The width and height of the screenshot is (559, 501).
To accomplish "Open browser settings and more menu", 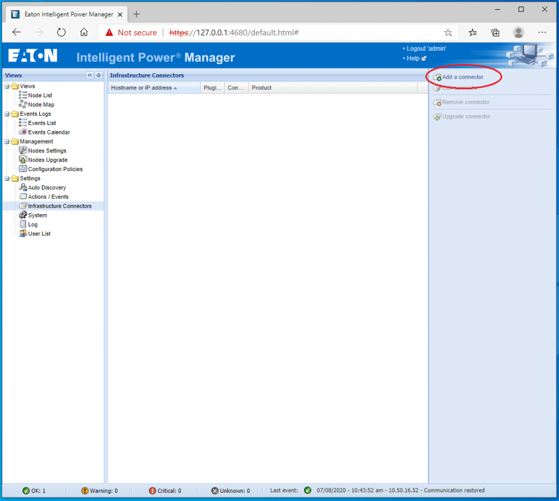I will click(542, 32).
